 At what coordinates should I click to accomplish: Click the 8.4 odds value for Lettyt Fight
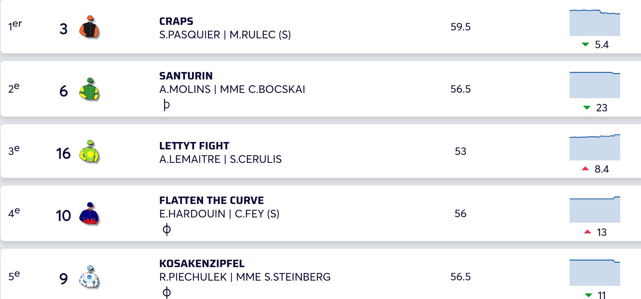601,169
